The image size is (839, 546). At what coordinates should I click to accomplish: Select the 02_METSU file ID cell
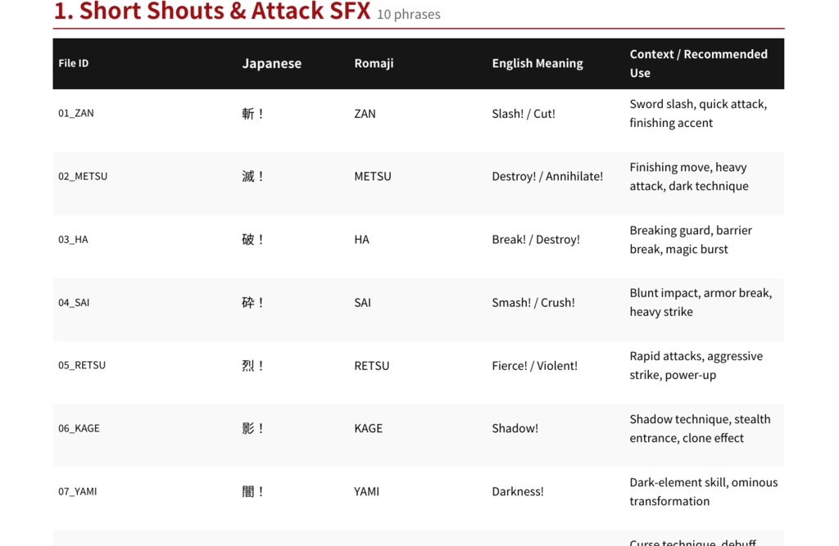pyautogui.click(x=83, y=177)
